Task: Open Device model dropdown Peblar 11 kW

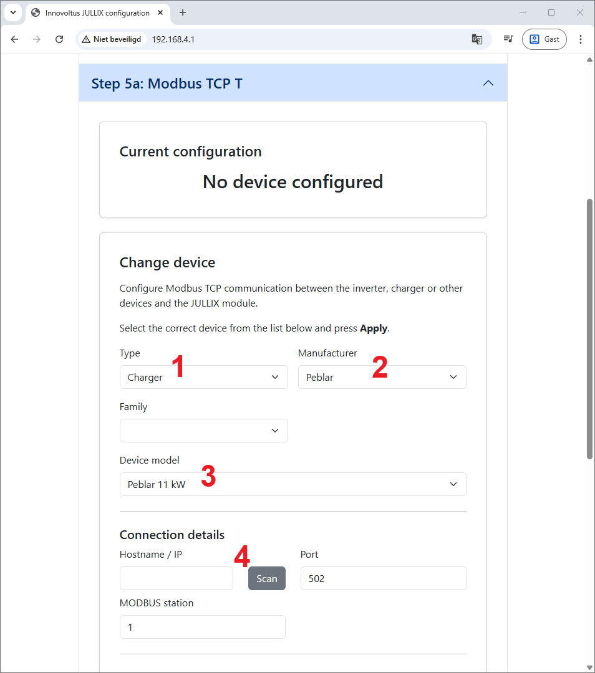Action: [293, 484]
